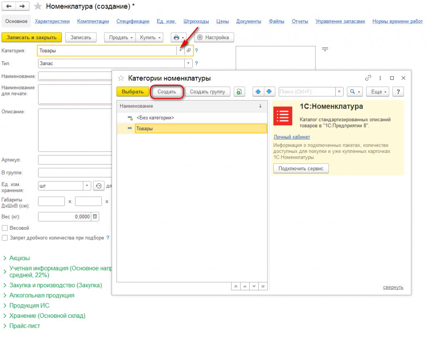Open the Продать dropdown button
The height and width of the screenshot is (337, 428).
pos(120,37)
